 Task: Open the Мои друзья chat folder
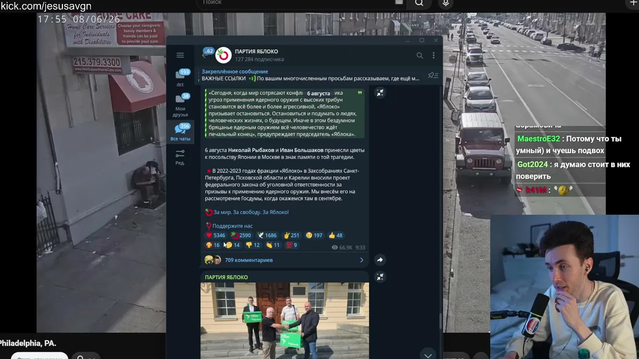pos(180,105)
